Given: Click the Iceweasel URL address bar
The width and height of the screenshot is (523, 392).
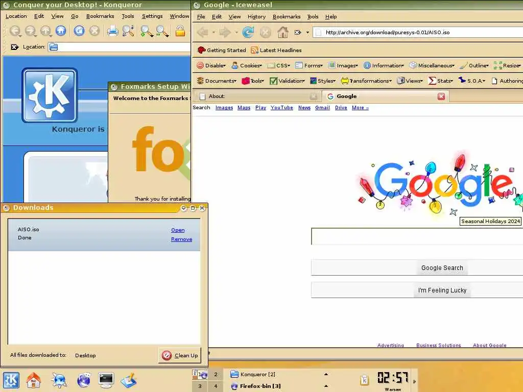Looking at the screenshot, I should [419, 32].
